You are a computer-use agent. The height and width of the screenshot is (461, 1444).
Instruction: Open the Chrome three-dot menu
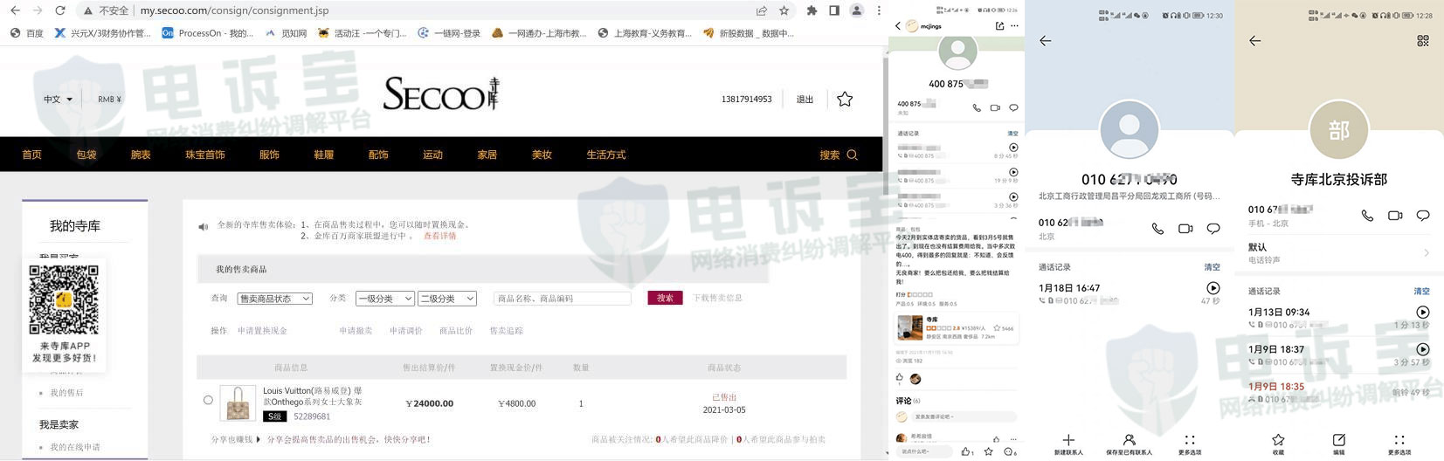pos(878,10)
